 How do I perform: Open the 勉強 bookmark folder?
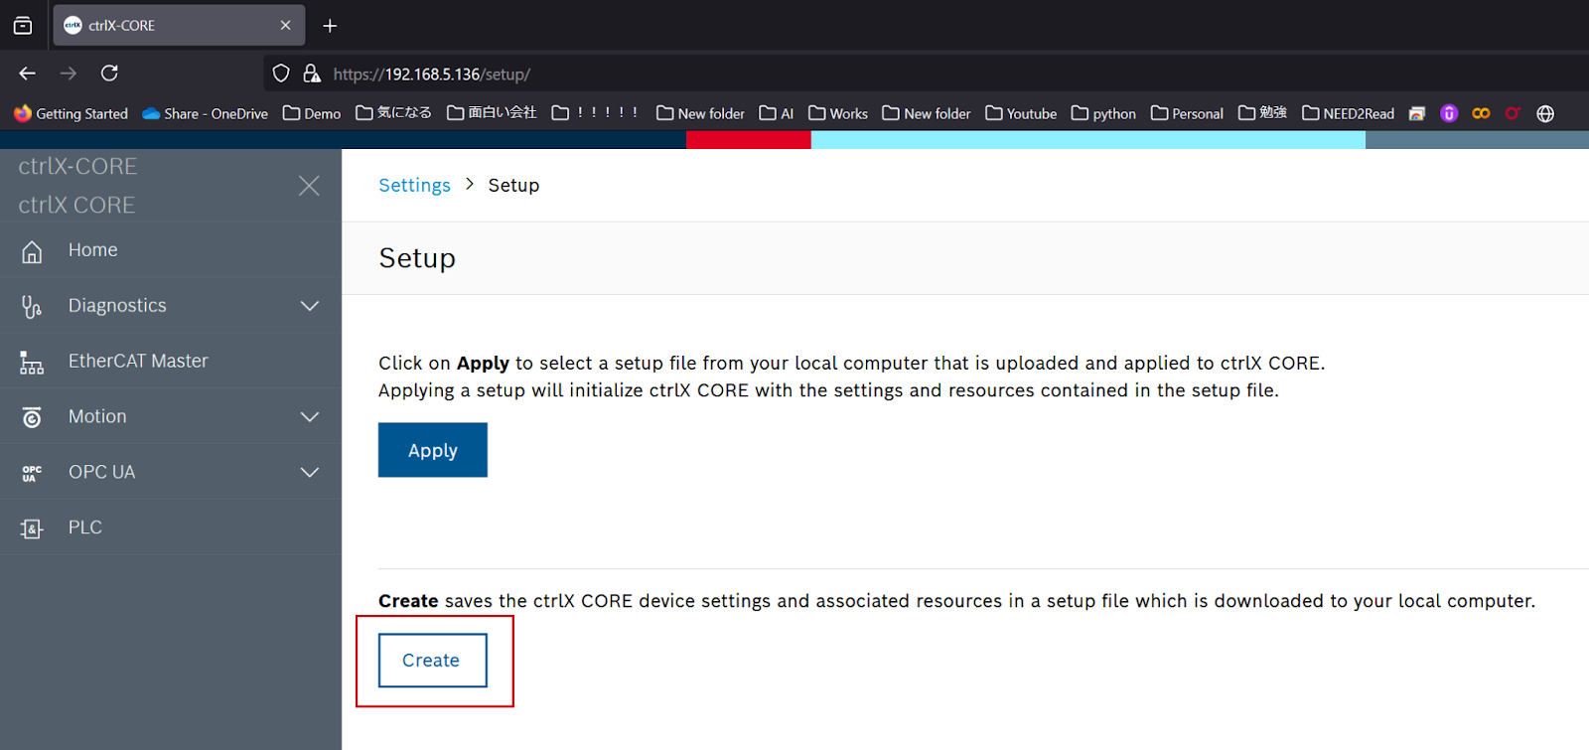pos(1262,113)
